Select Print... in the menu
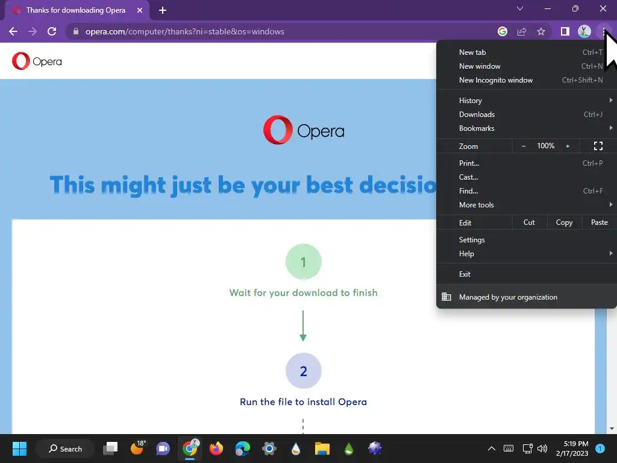The width and height of the screenshot is (617, 463). 527,163
